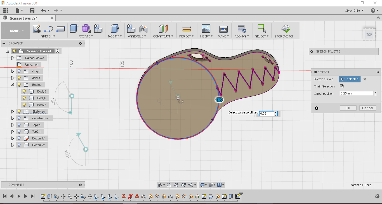Click the Measure icon under Inspect
Image resolution: width=382 pixels, height=204 pixels.
(x=186, y=29)
